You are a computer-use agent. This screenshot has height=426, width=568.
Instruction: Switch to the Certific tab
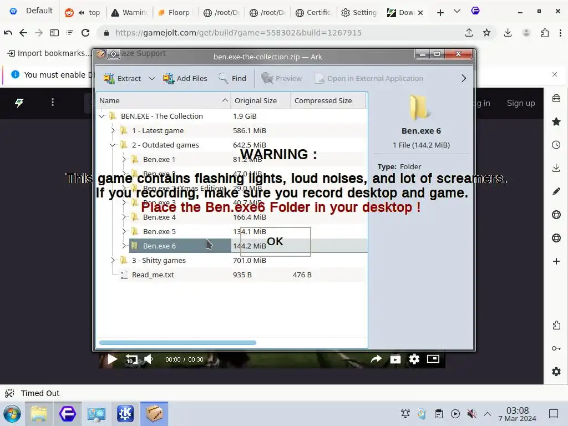coord(313,13)
